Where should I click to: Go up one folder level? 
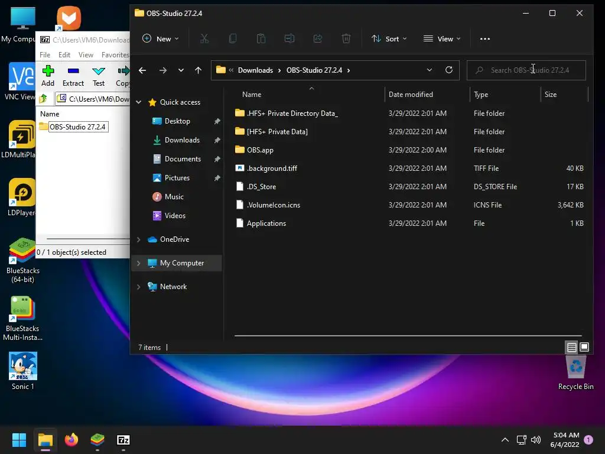(199, 70)
